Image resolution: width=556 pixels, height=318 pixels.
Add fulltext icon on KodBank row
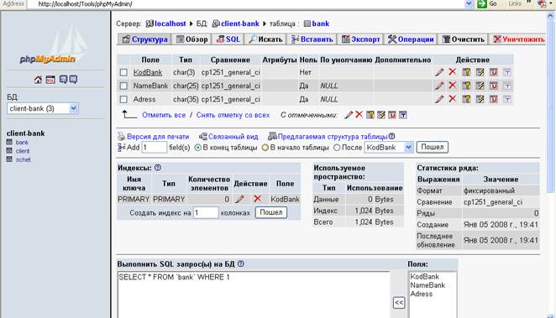point(507,72)
